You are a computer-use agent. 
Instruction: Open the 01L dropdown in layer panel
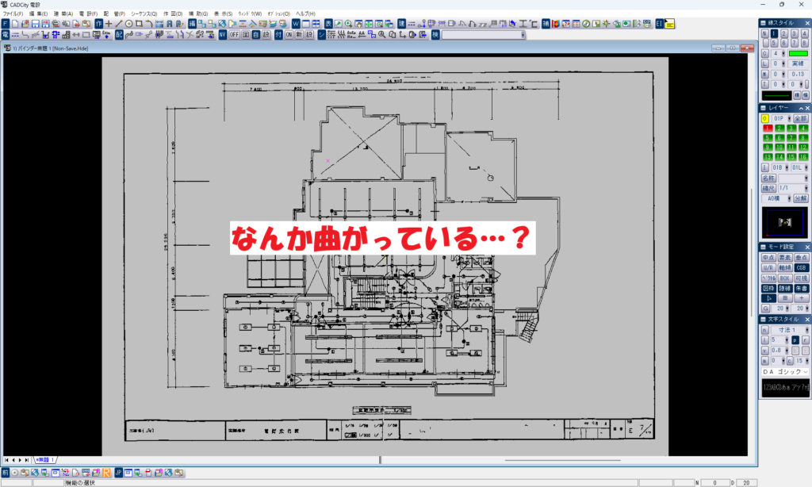pos(799,168)
